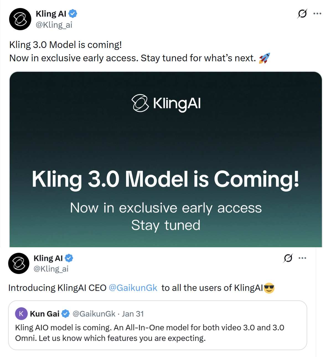Screen dimensions: 331x357
Task: Open the Kun Gai name in the quoted tweet
Action: (x=45, y=314)
